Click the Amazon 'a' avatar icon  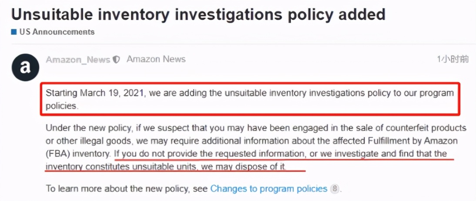point(26,67)
